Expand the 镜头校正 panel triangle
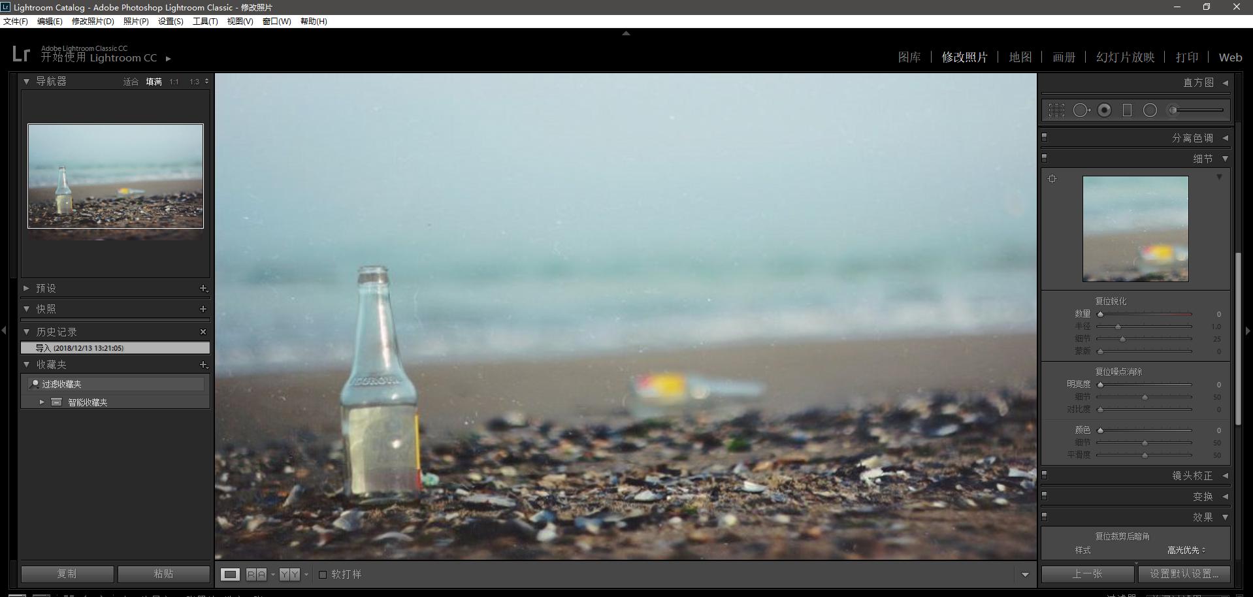1253x597 pixels. pyautogui.click(x=1225, y=476)
